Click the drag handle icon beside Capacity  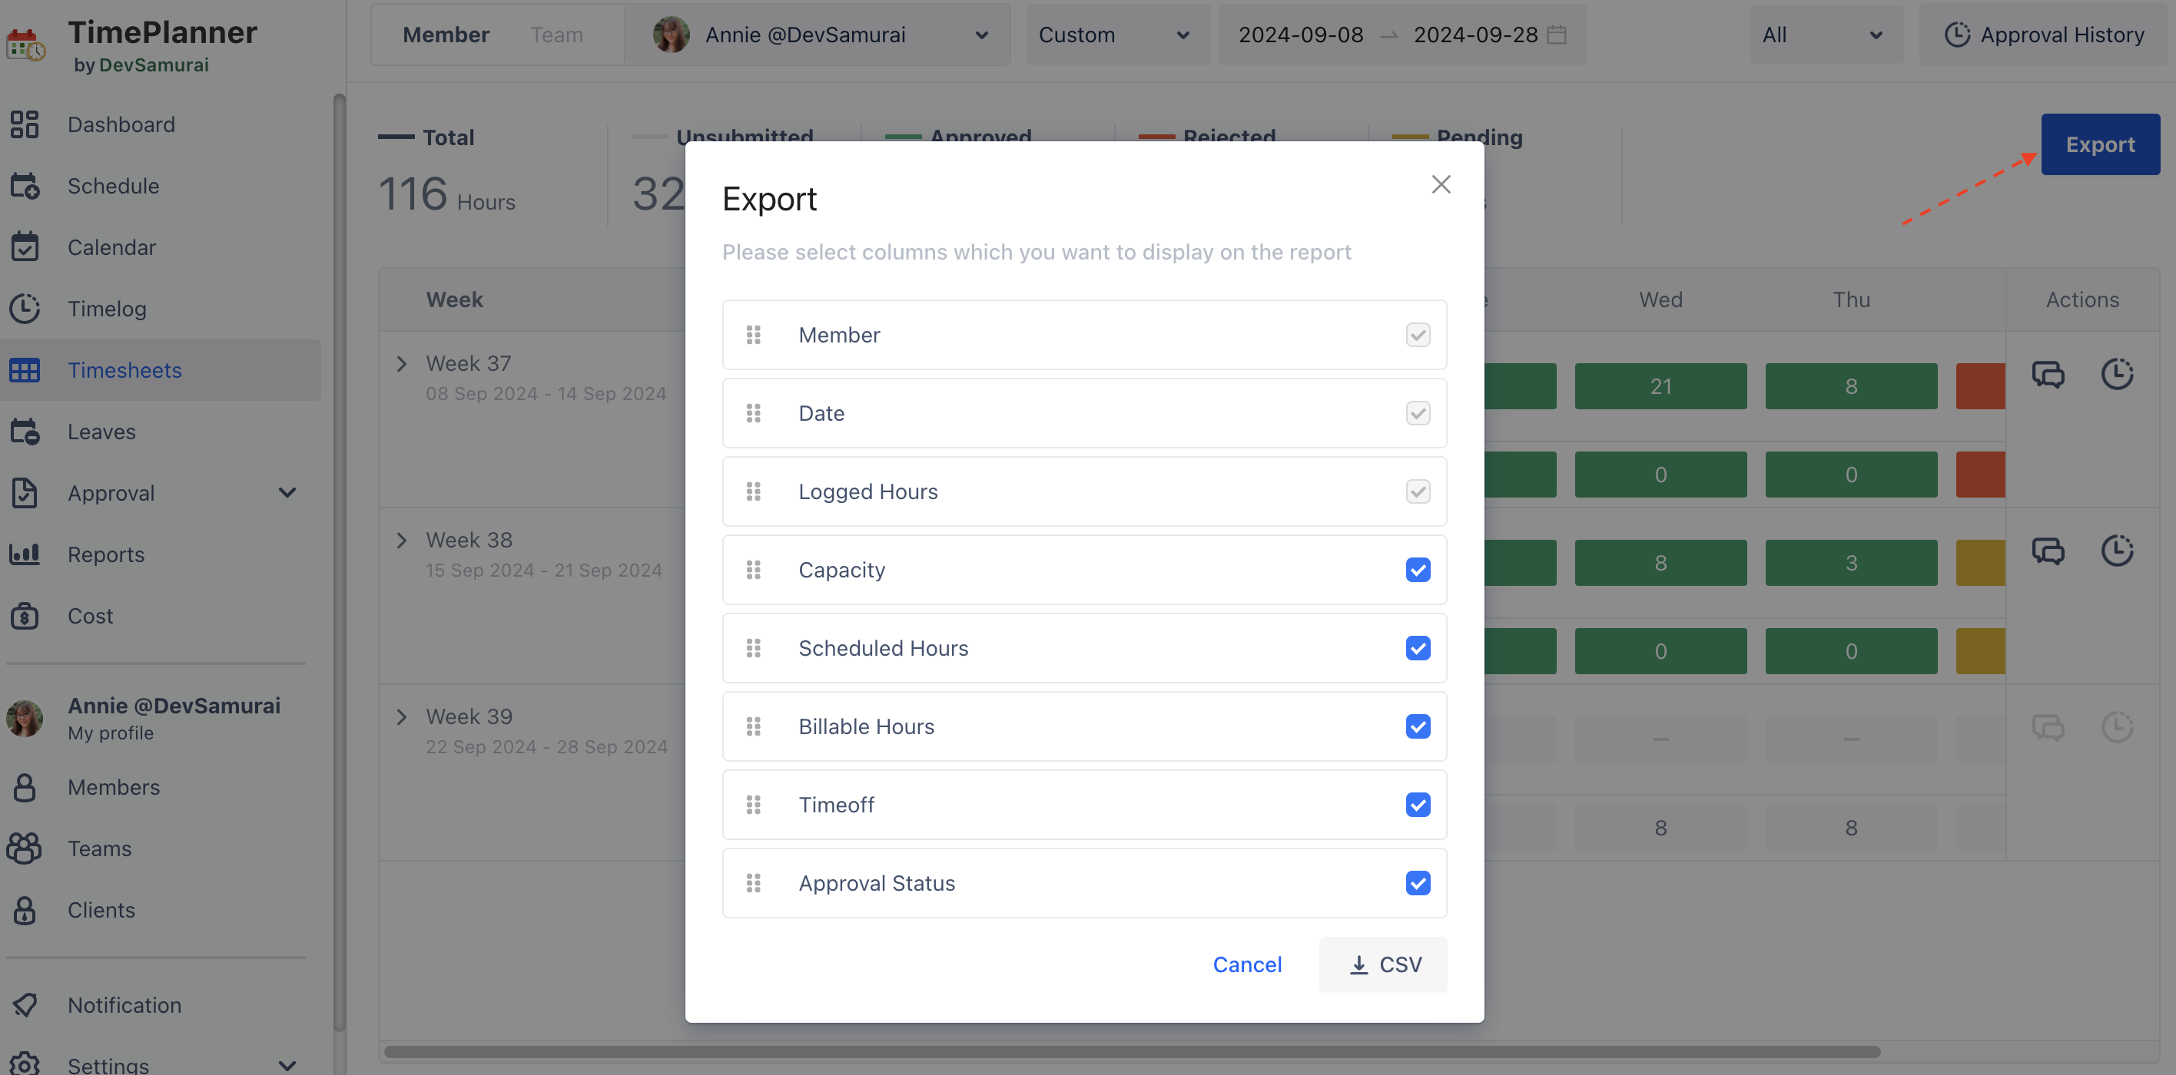click(754, 570)
